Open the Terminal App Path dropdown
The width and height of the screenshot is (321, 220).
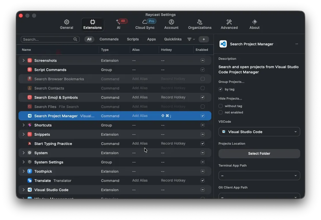[259, 176]
